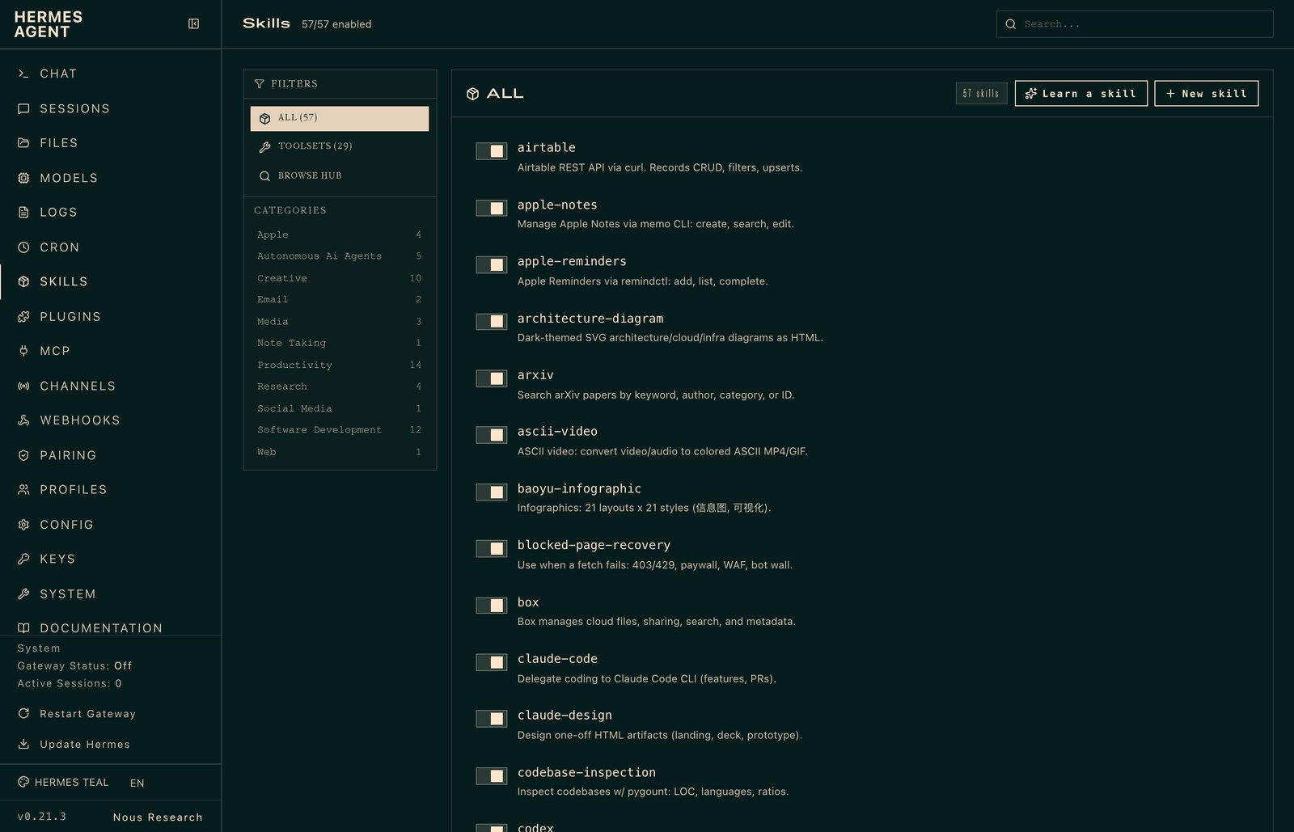Viewport: 1294px width, 832px height.
Task: Click the Hermes Teal theme palette icon
Action: click(x=23, y=782)
